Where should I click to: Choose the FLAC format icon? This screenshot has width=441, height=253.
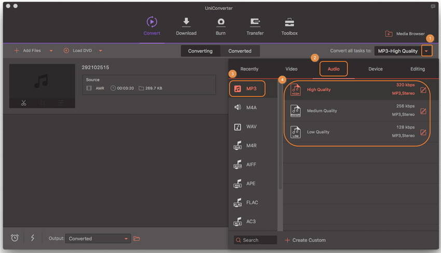[x=238, y=202]
